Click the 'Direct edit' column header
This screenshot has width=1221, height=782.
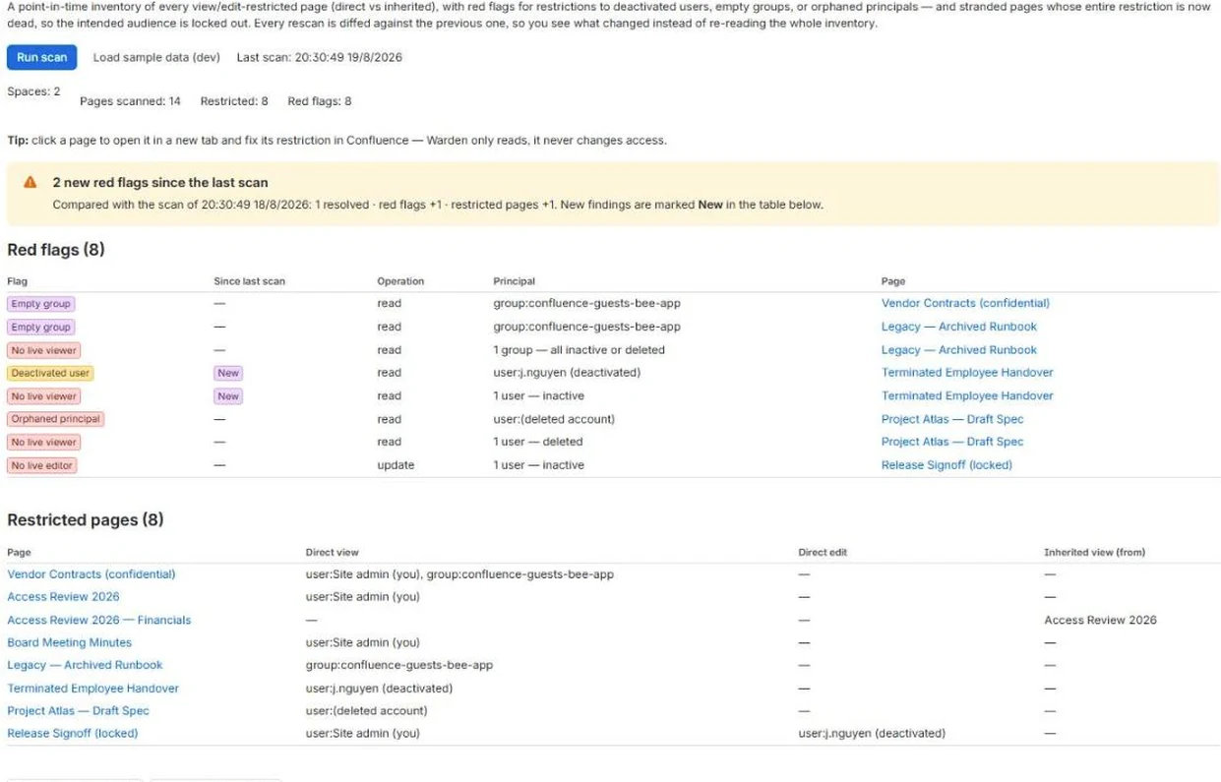tap(823, 553)
